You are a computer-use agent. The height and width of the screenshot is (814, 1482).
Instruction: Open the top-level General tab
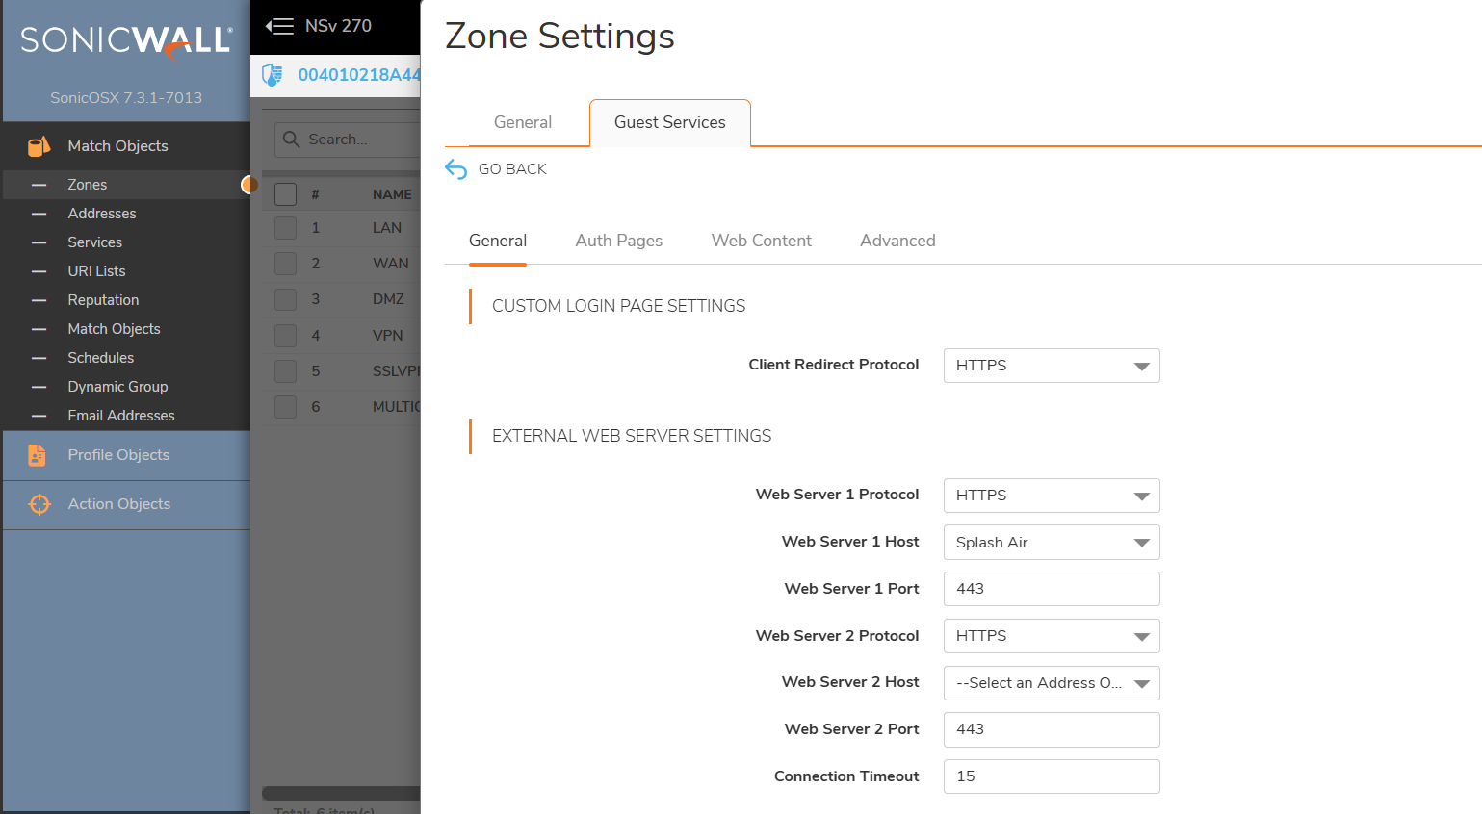point(523,122)
